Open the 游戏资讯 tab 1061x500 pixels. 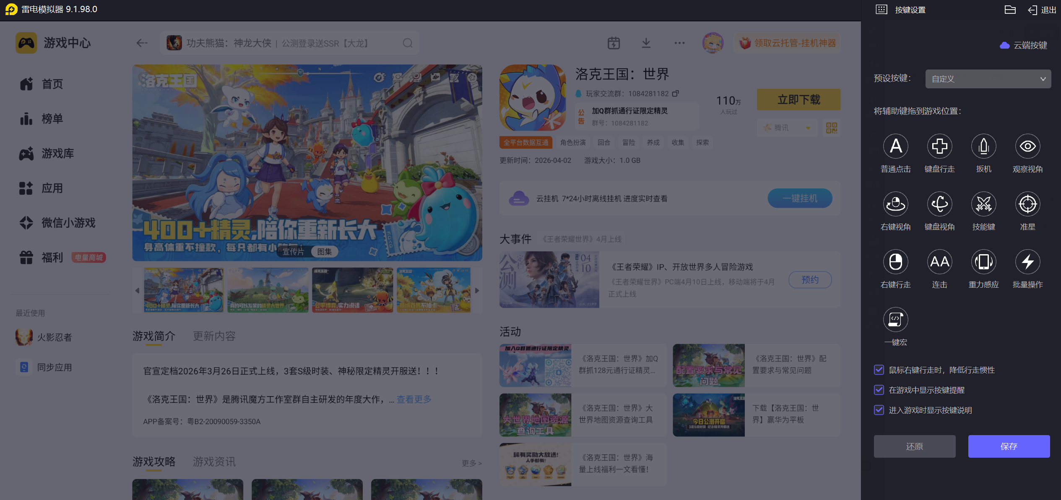[x=214, y=462]
